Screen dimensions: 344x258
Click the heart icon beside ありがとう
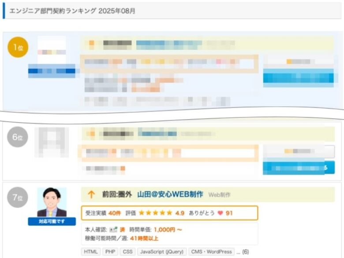[220, 213]
